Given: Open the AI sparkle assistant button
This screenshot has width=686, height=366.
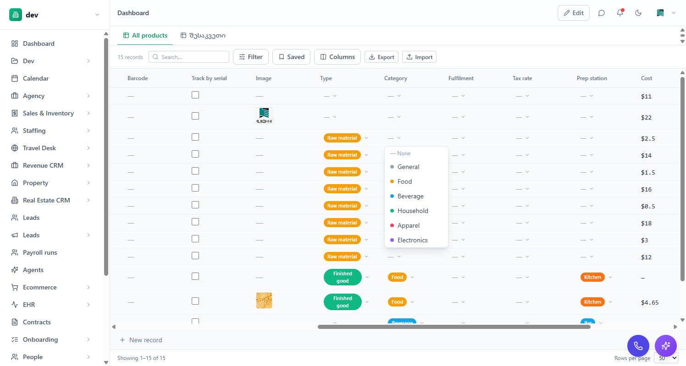Looking at the screenshot, I should 666,345.
